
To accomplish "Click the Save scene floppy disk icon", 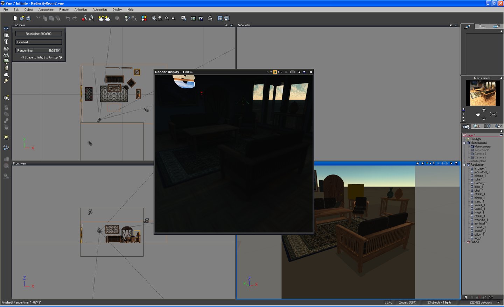I will (x=29, y=18).
